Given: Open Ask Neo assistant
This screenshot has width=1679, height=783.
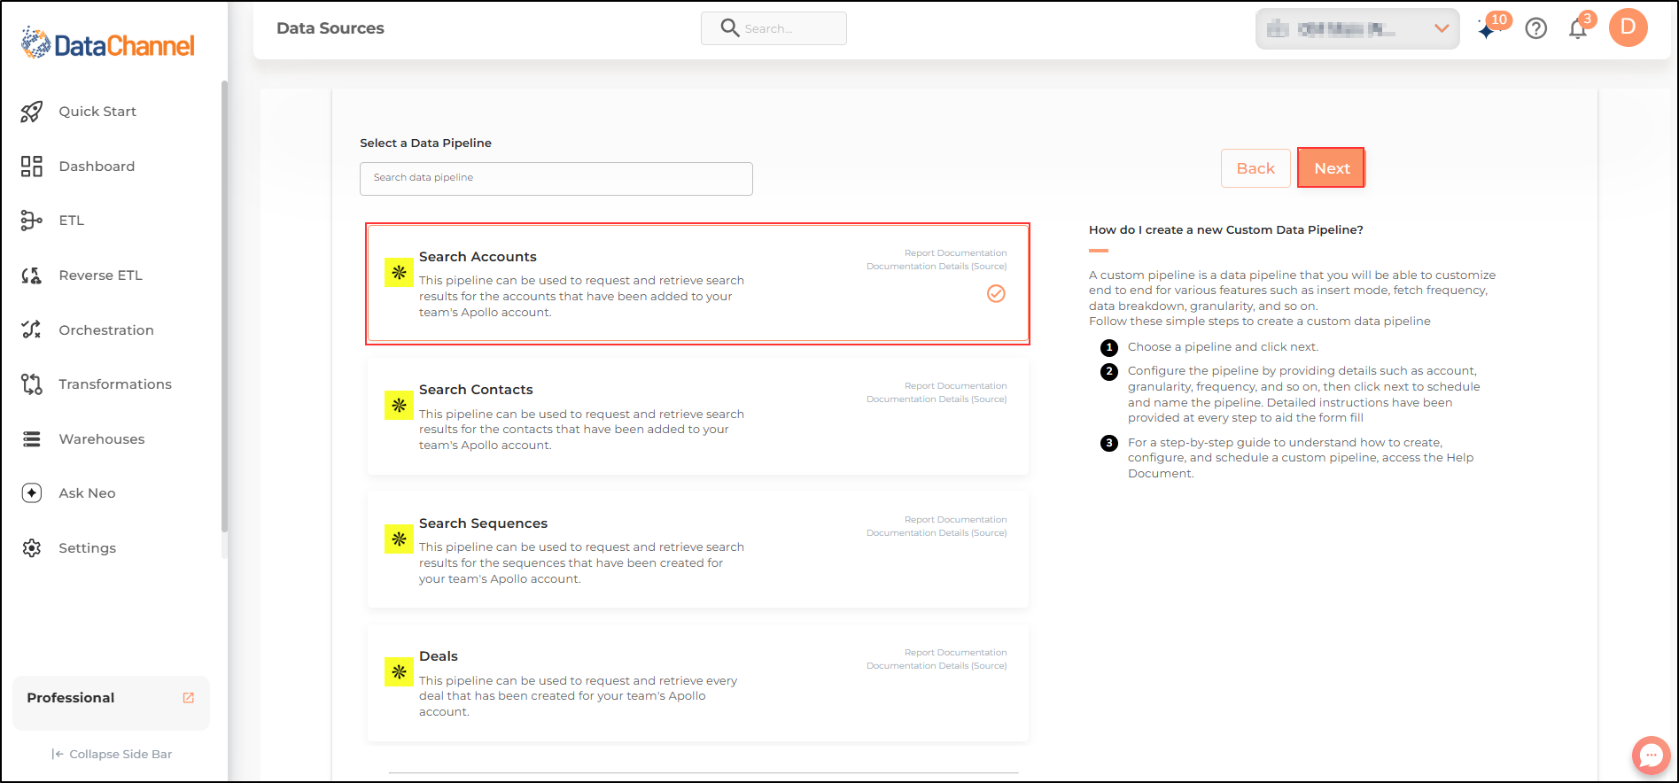Looking at the screenshot, I should point(87,493).
